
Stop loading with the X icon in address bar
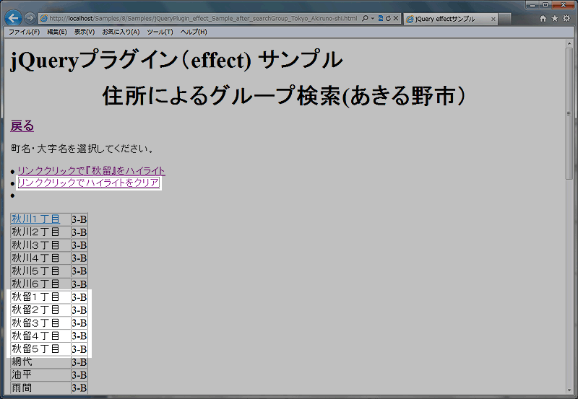[x=395, y=18]
